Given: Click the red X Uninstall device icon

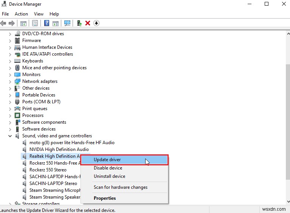Looking at the screenshot, I should tap(88, 23).
